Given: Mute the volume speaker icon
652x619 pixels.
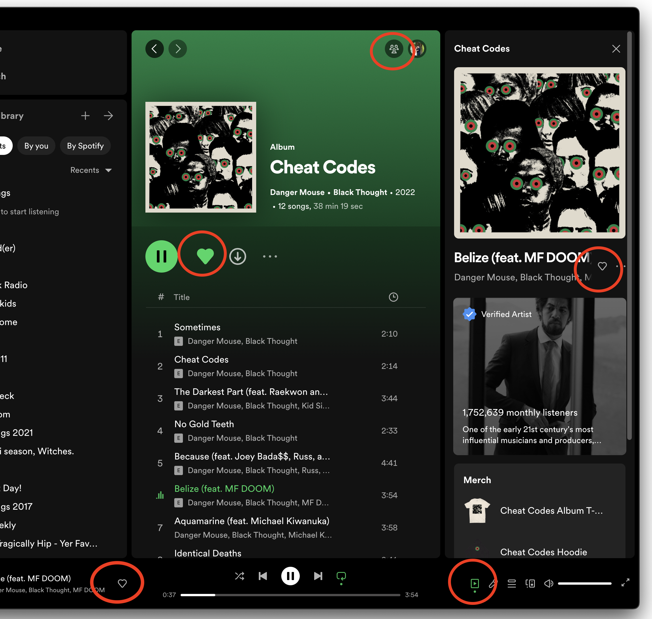Looking at the screenshot, I should coord(548,583).
